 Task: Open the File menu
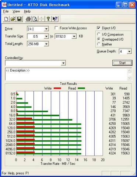point(6,11)
